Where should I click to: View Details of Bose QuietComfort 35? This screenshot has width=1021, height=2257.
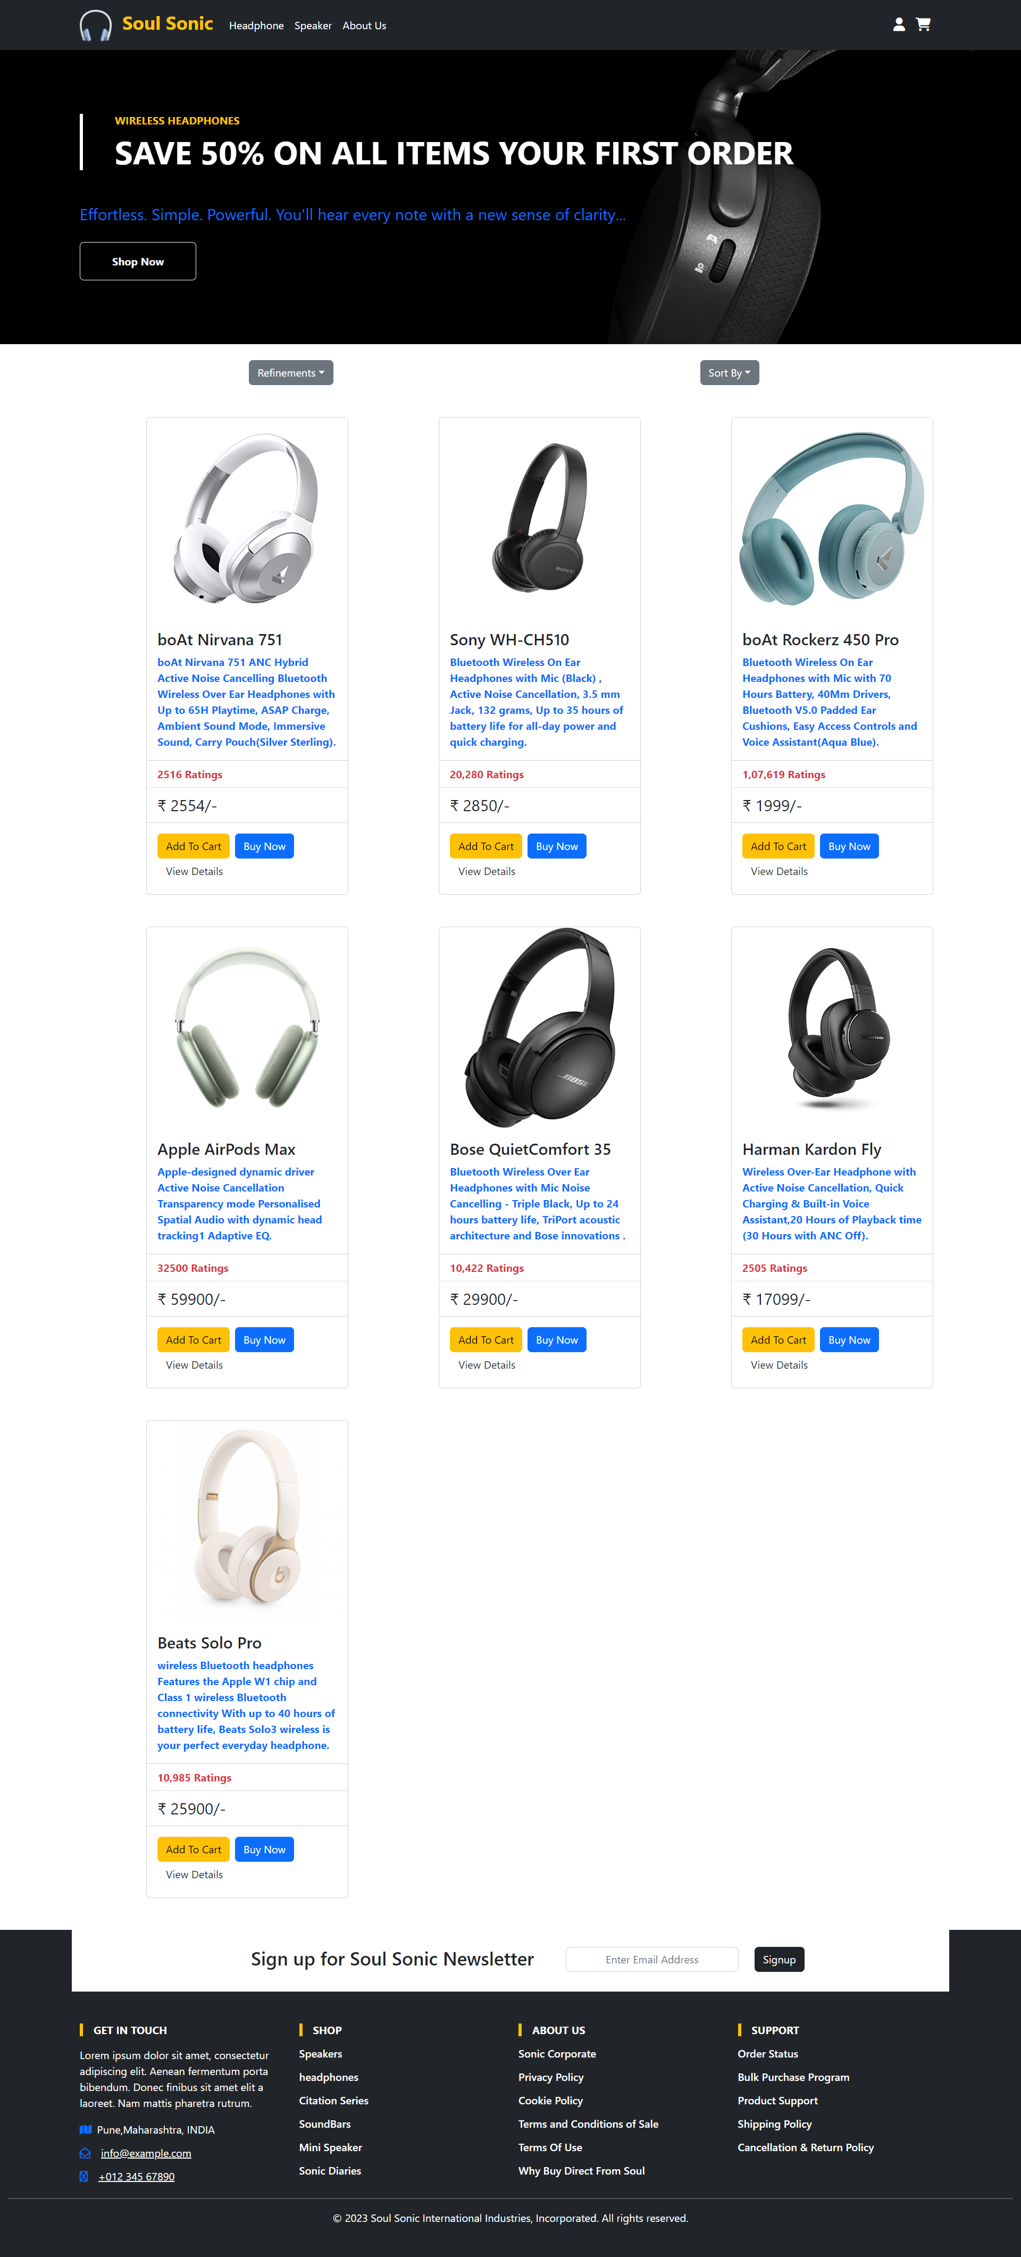click(487, 1365)
